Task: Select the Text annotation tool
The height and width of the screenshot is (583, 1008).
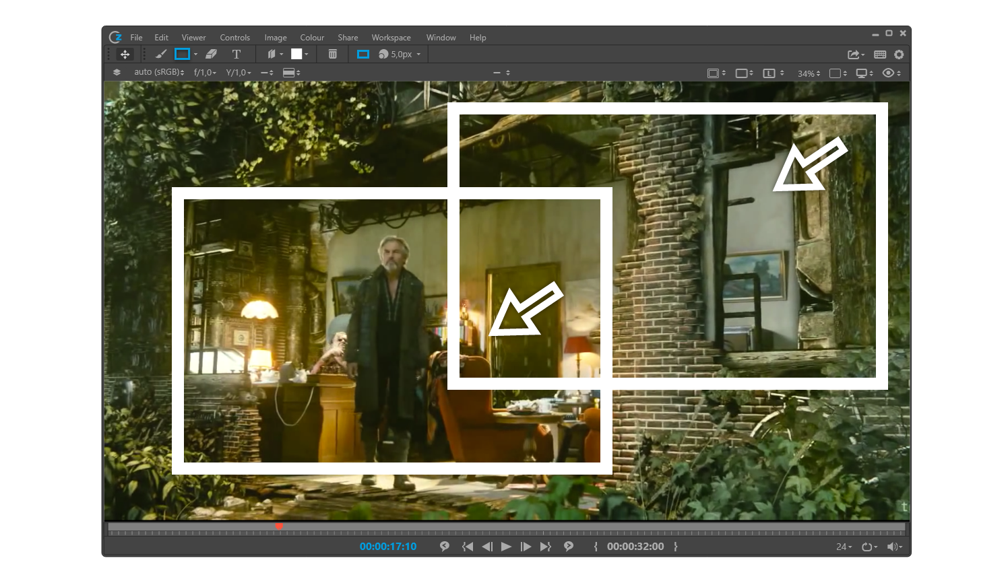Action: point(237,55)
